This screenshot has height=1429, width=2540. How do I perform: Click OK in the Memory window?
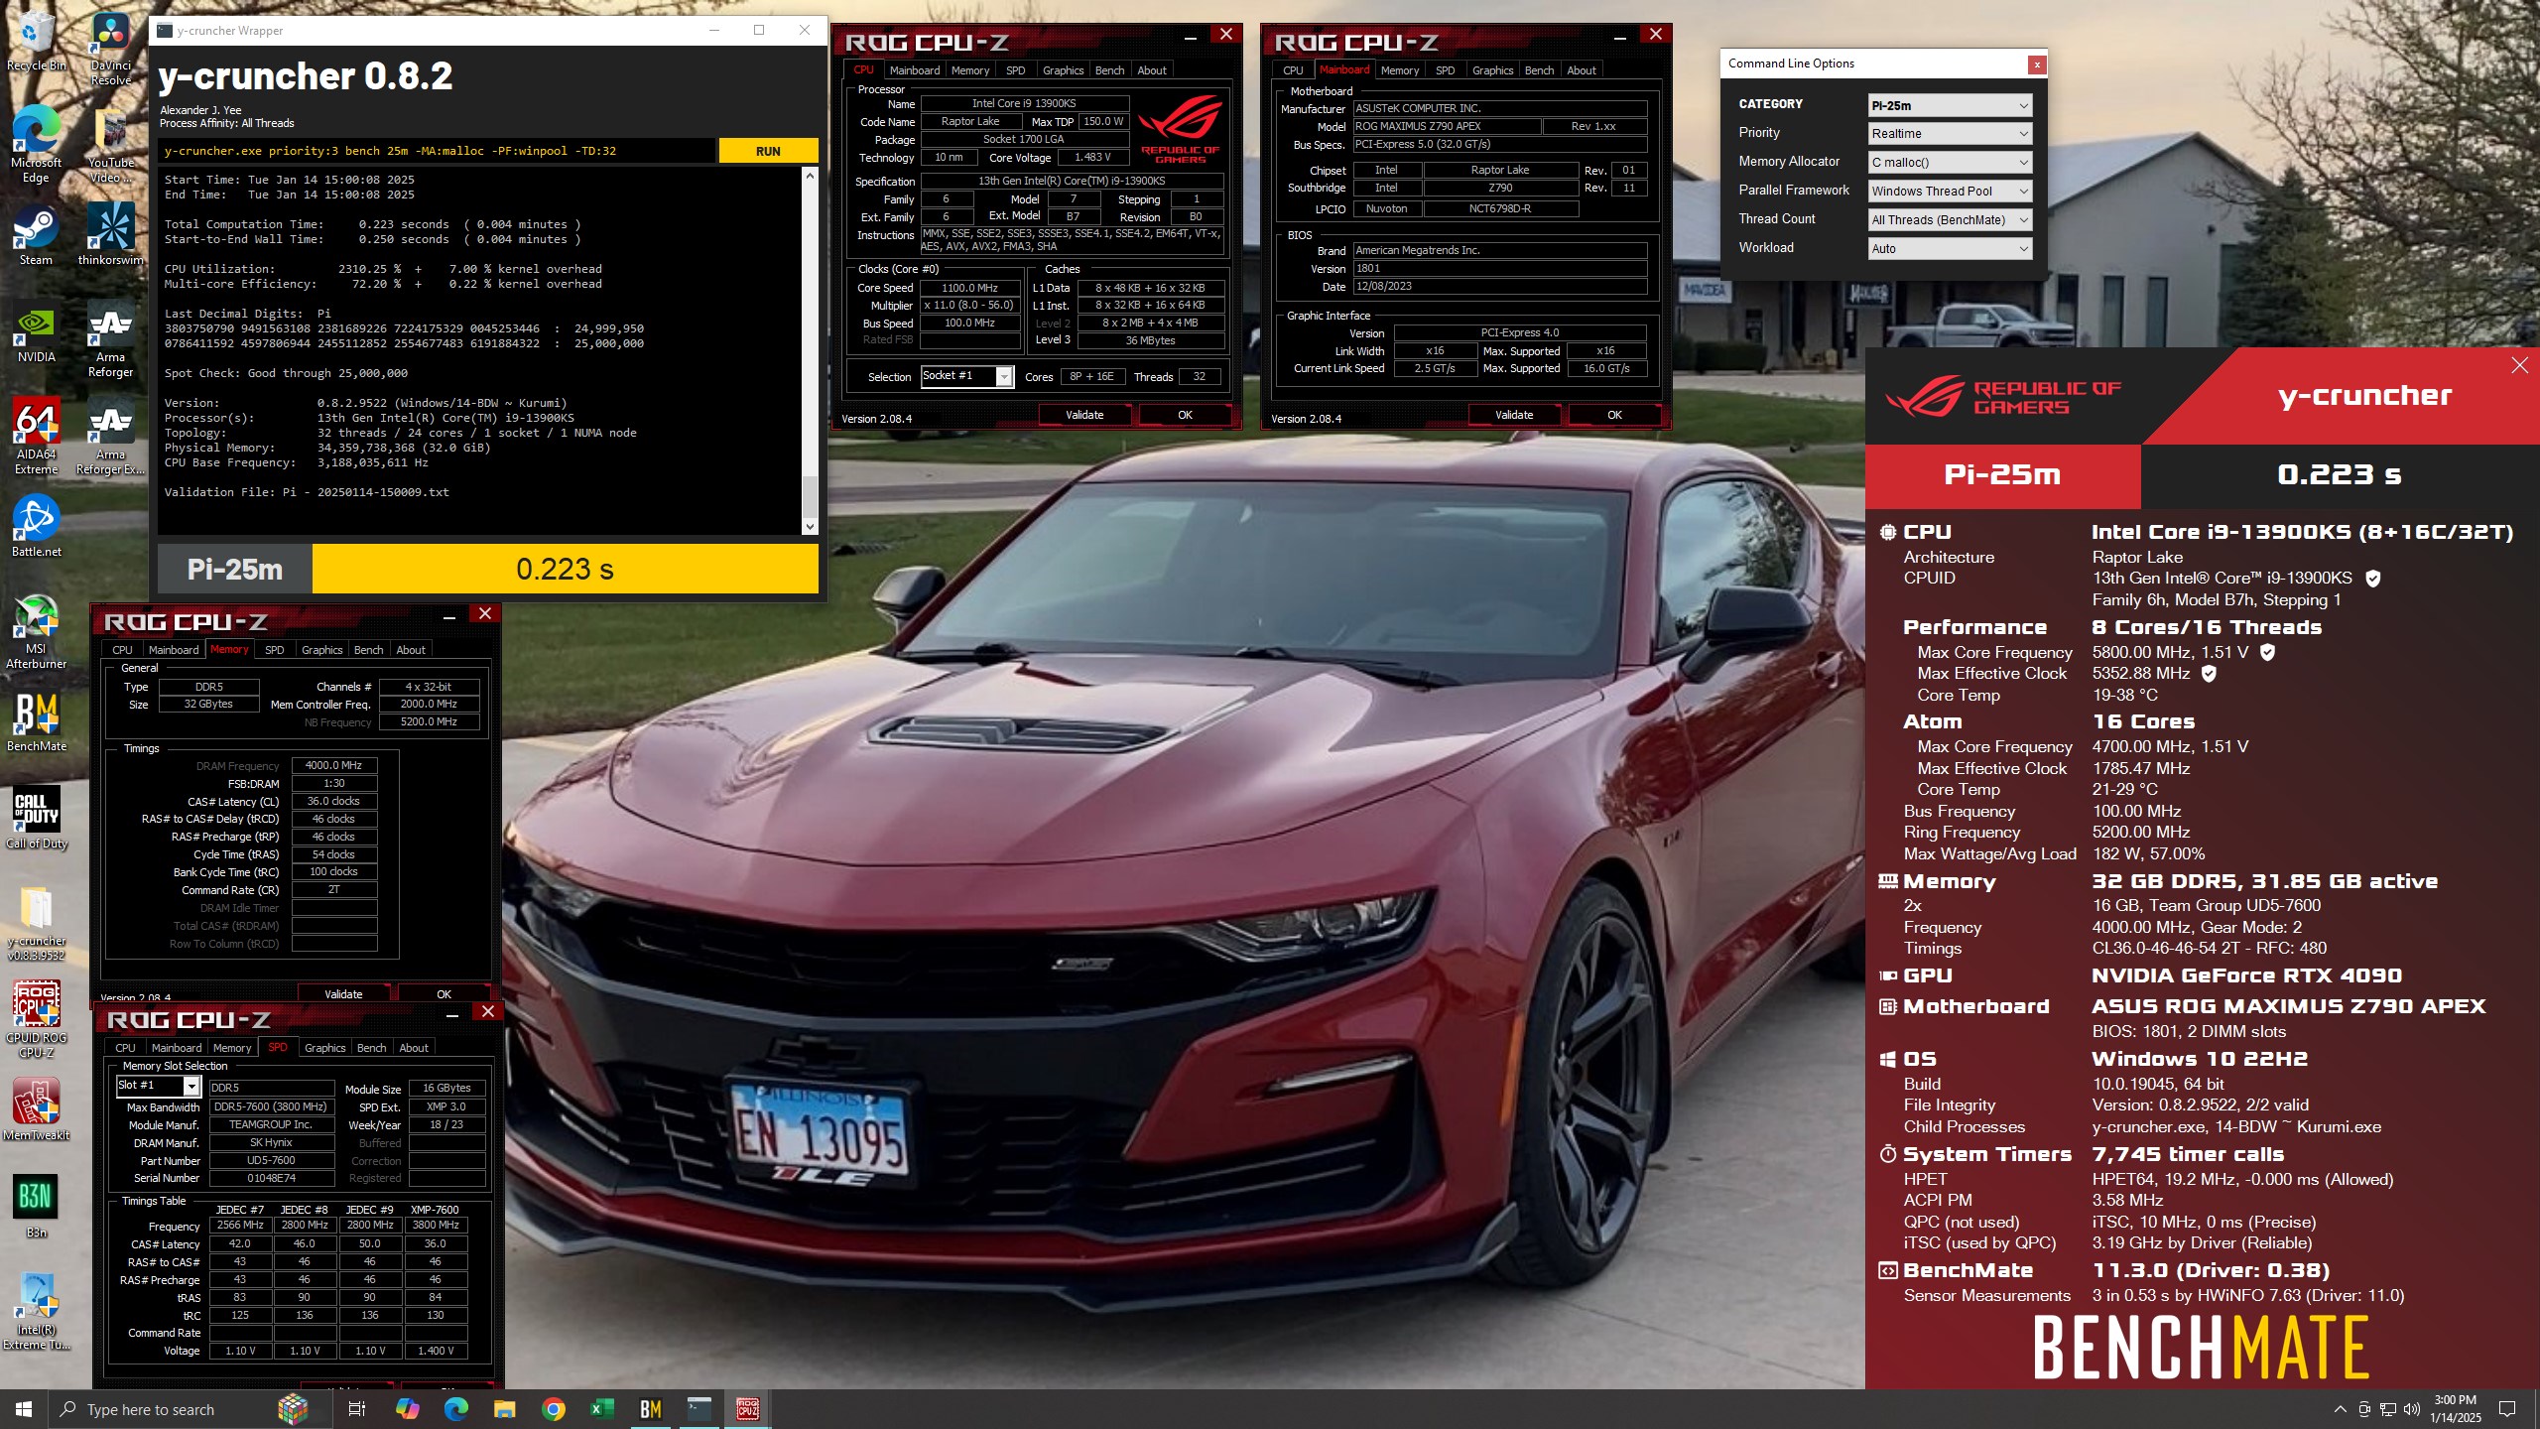click(444, 993)
